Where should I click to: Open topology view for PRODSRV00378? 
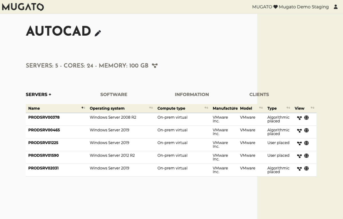tap(299, 118)
